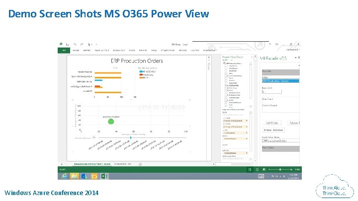The image size is (358, 201).
Task: Click the Format Selection button
Action: point(273,130)
